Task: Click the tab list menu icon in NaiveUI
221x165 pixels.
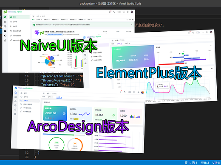Action: [133, 19]
